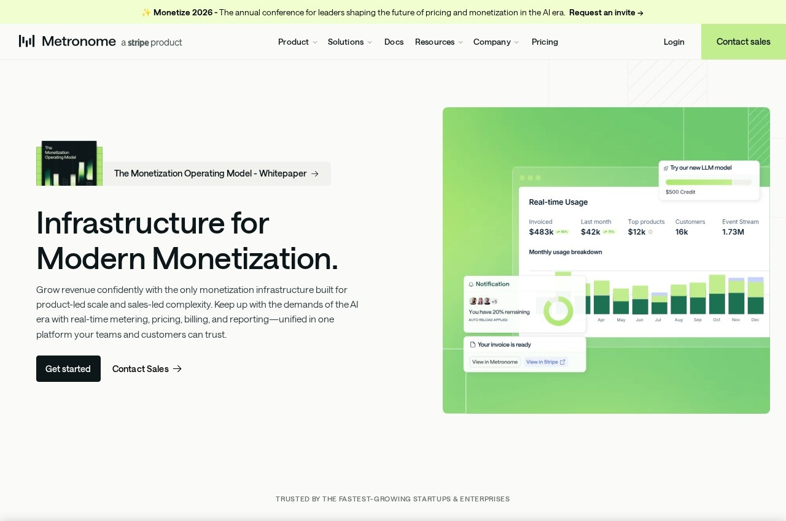
Task: Click the Dec bar in chart
Action: [x=756, y=295]
